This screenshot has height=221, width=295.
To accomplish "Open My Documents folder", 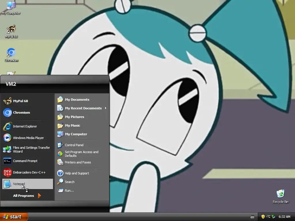I will pyautogui.click(x=82, y=99).
